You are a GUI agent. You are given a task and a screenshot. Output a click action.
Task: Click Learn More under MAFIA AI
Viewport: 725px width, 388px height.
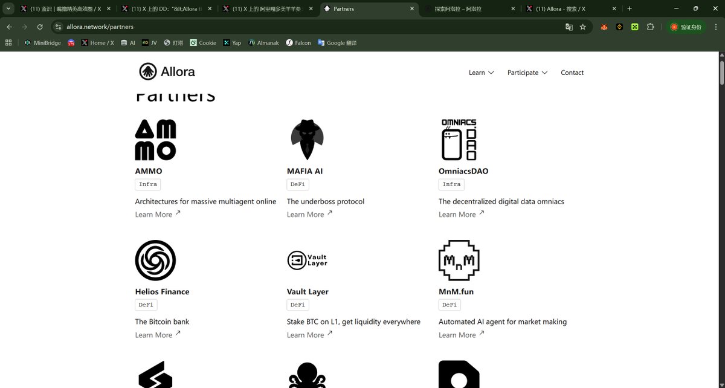309,214
